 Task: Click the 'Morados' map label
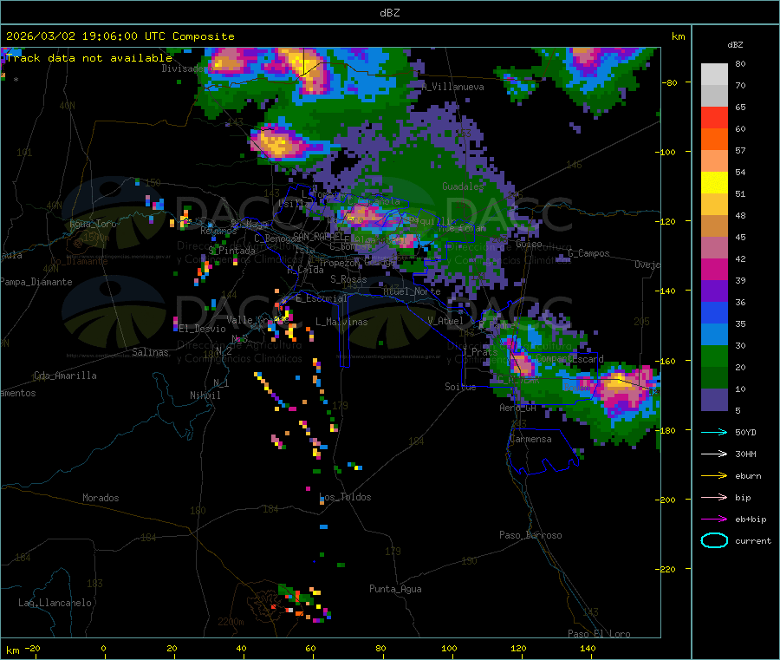[x=101, y=498]
